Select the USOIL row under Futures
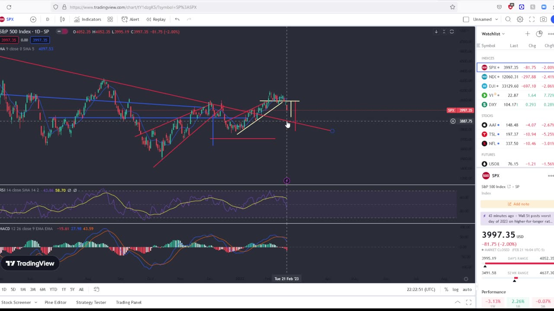 (x=515, y=164)
